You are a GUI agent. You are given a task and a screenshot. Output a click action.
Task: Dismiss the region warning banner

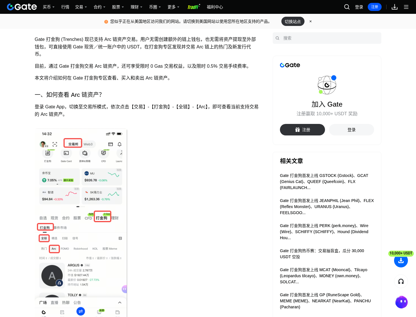coord(311,21)
